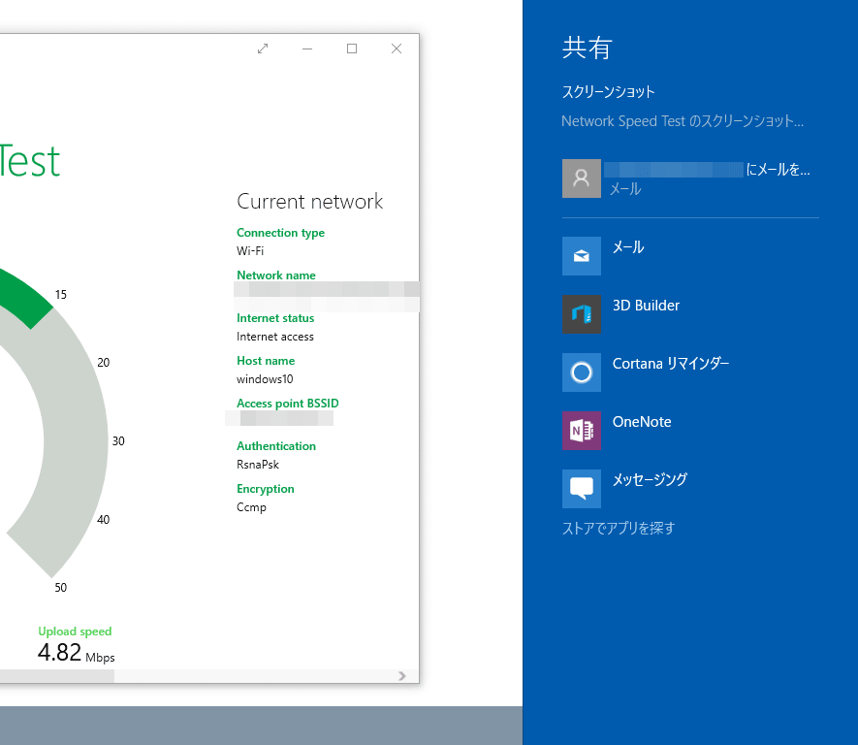Viewport: 858px width, 745px height.
Task: Share via メール label
Action: [x=628, y=247]
